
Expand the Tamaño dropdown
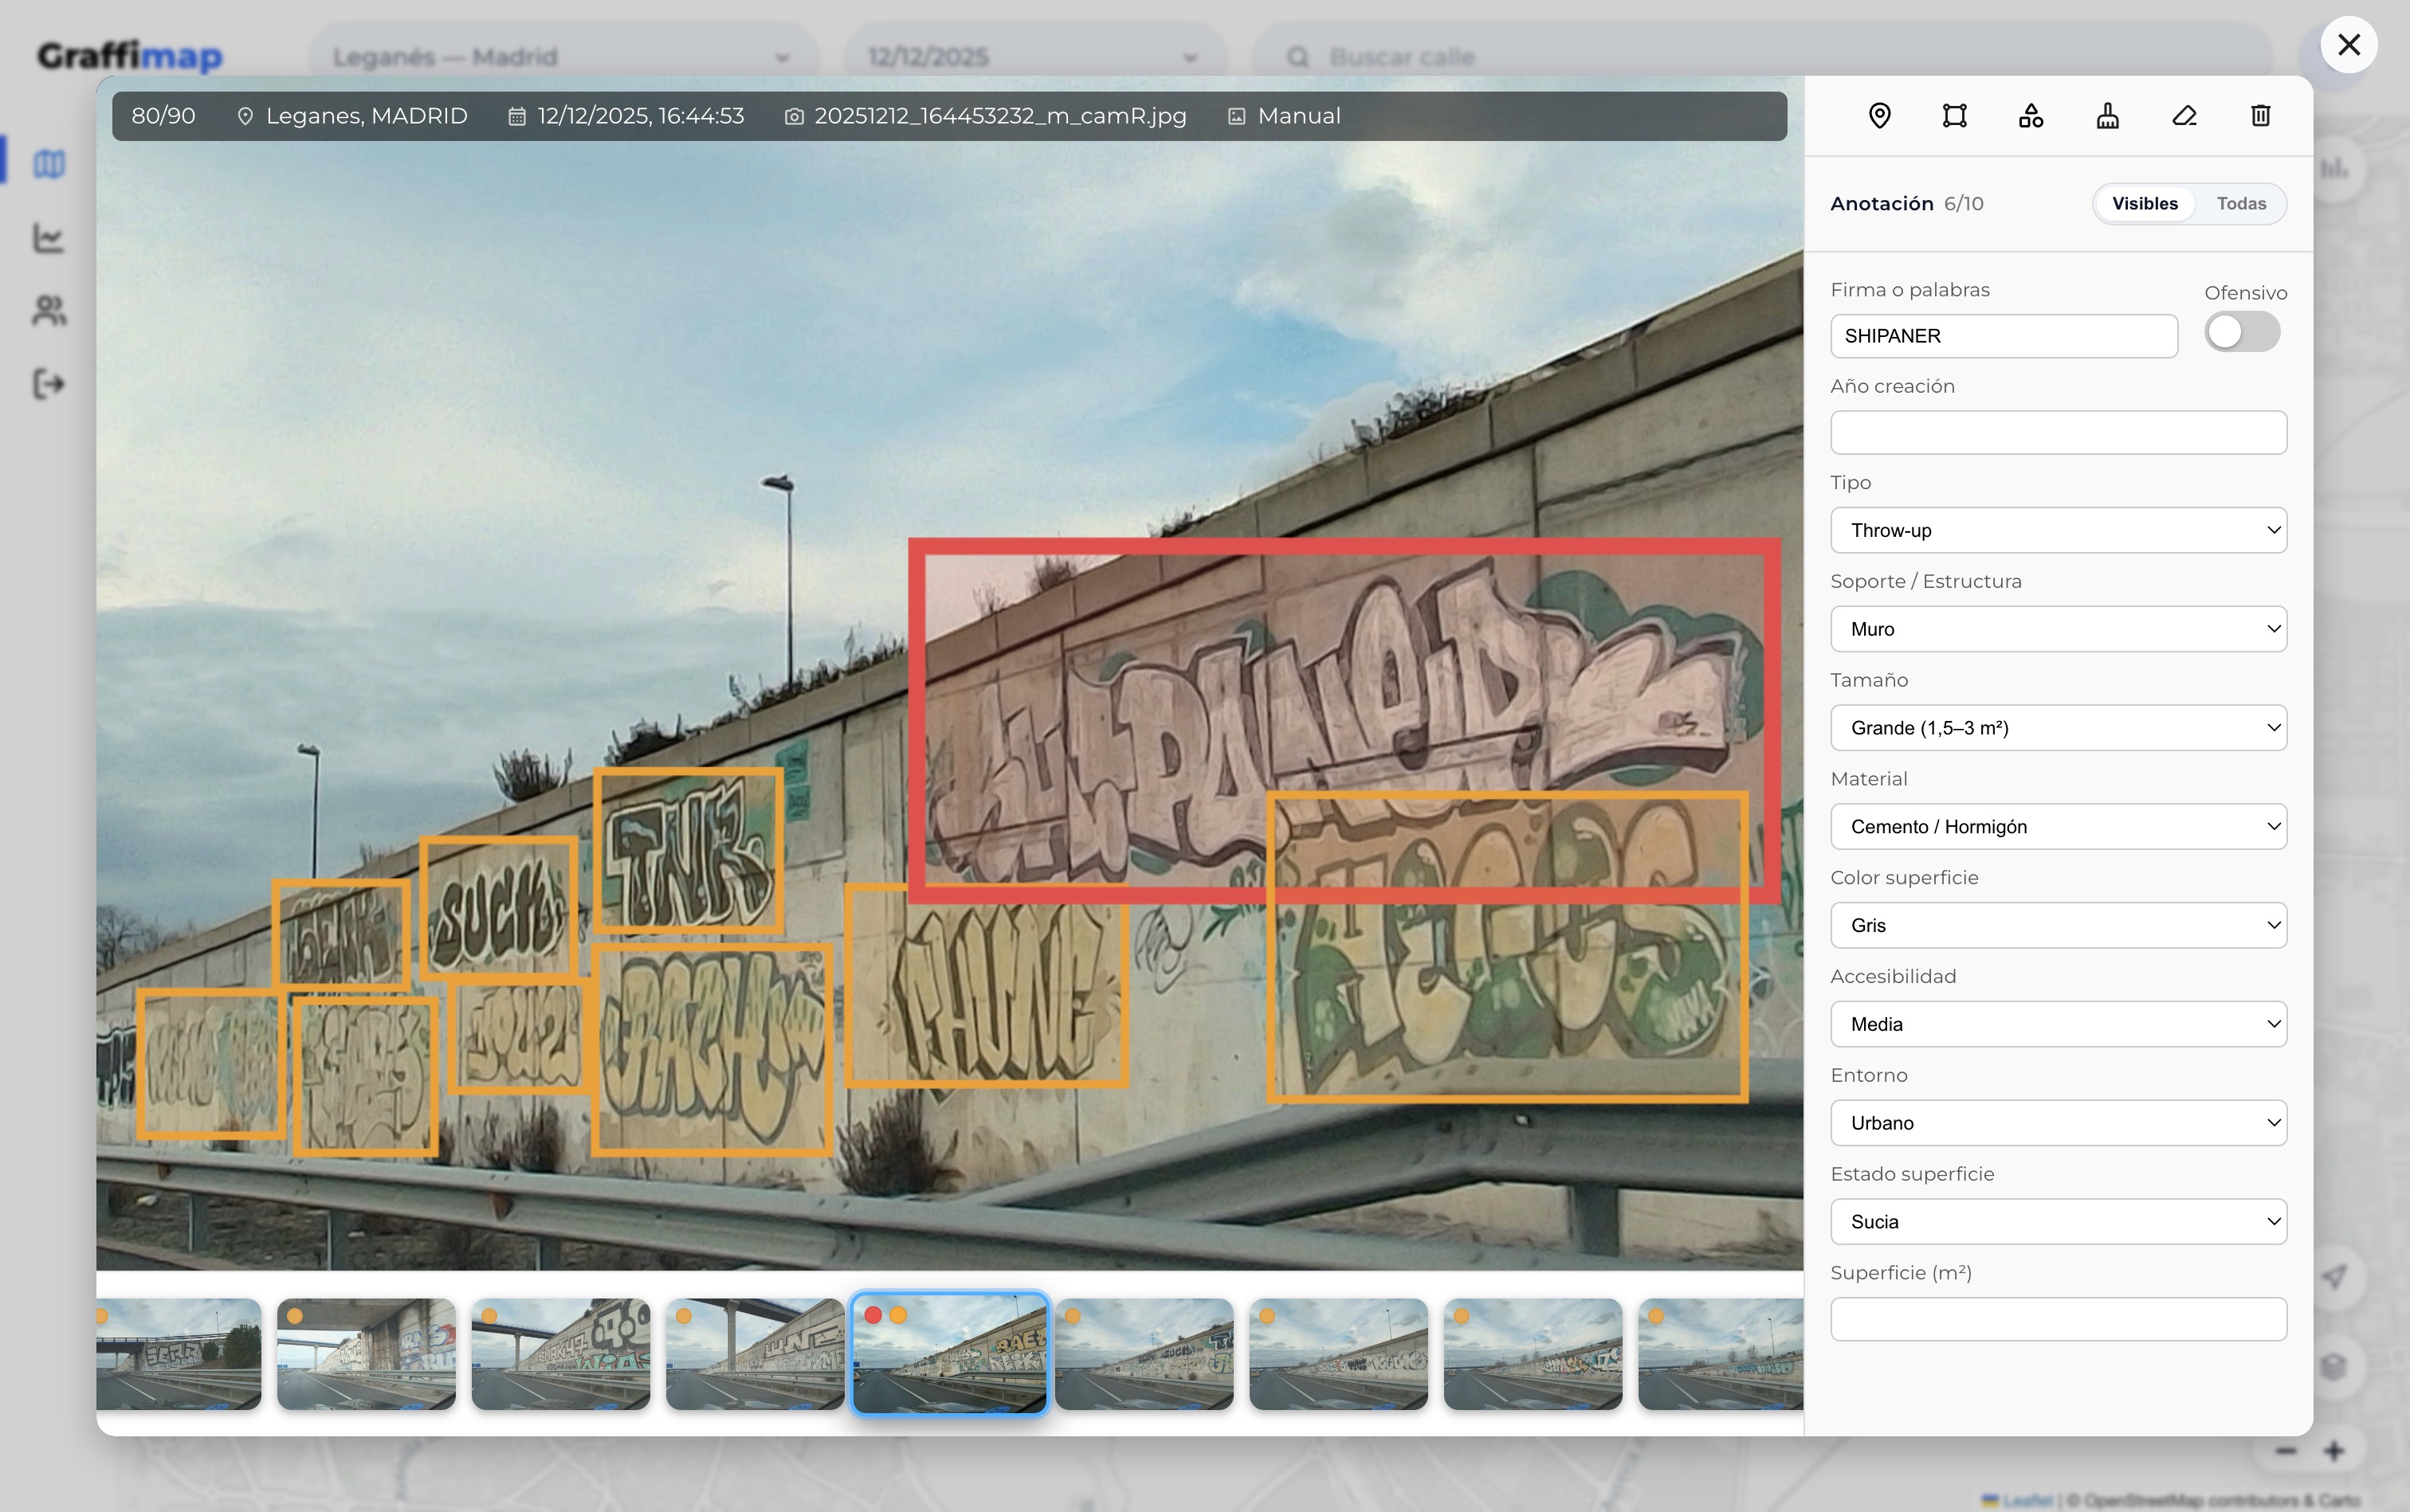coord(2058,728)
